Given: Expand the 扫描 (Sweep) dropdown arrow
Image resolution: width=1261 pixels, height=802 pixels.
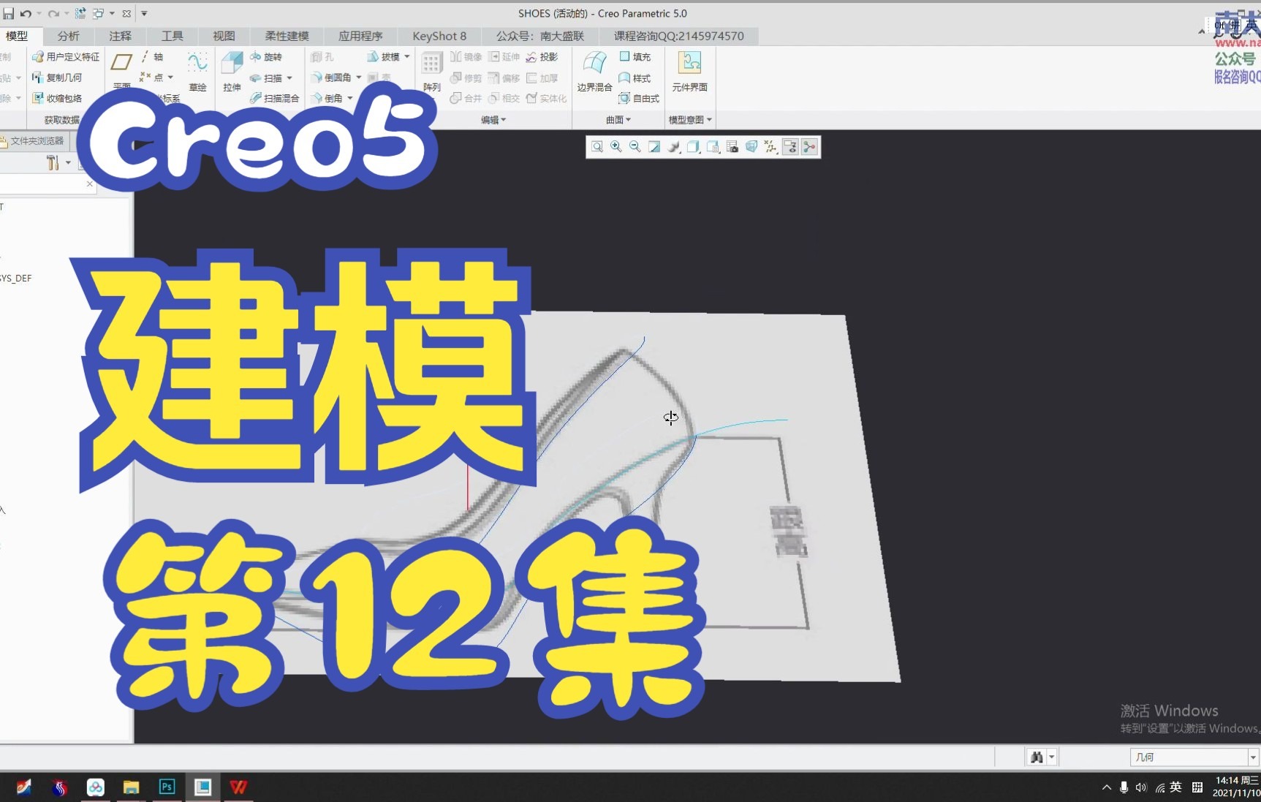Looking at the screenshot, I should [290, 78].
